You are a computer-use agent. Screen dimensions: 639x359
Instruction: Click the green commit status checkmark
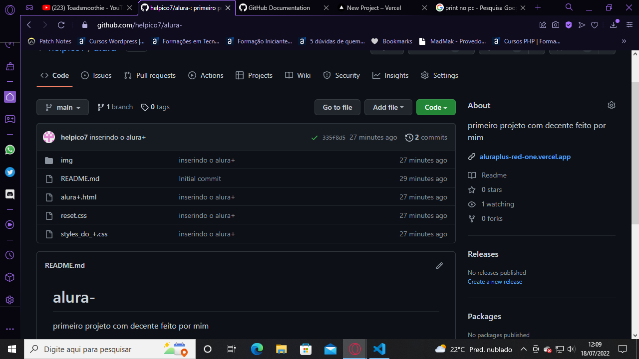314,138
